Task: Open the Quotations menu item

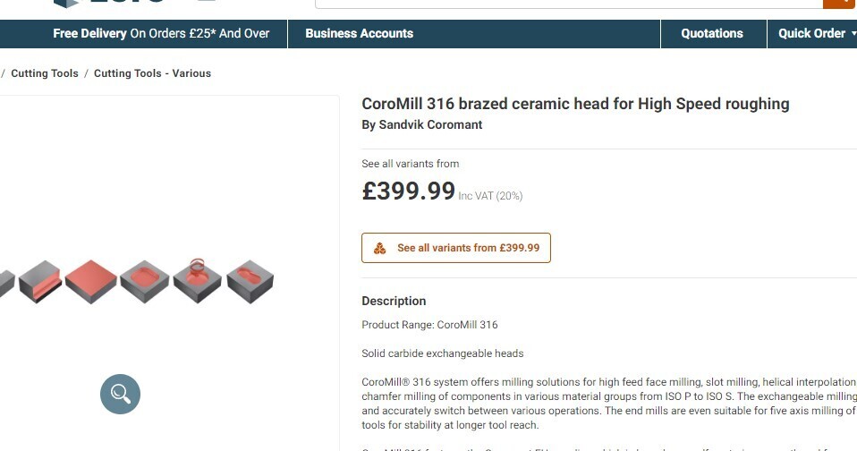Action: (x=712, y=34)
